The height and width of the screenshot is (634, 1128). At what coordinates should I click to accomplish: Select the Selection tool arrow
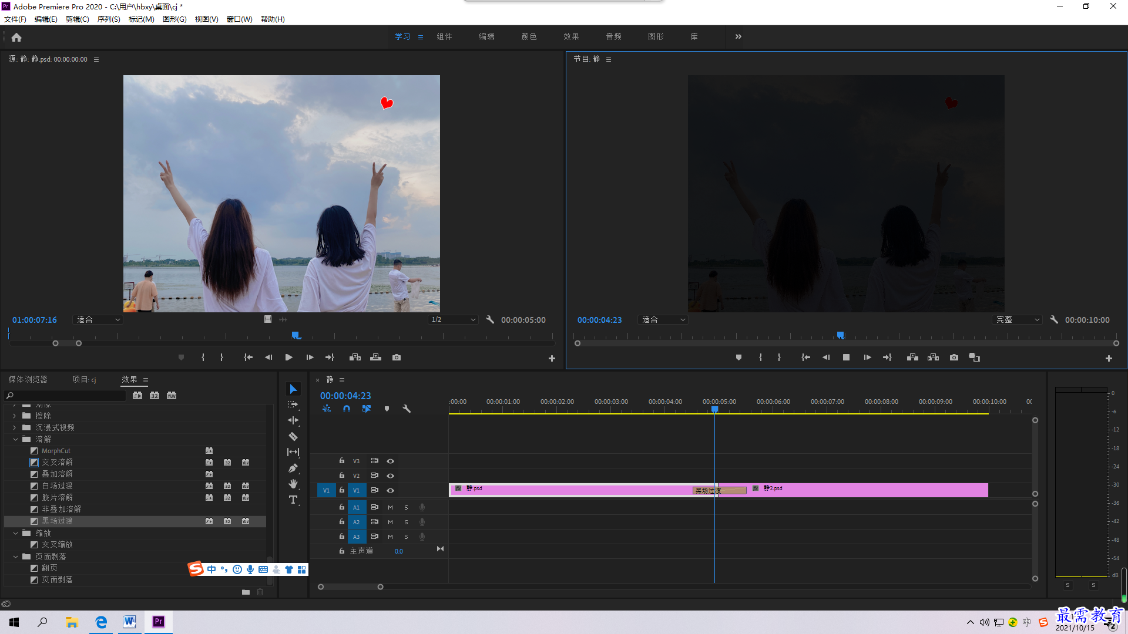[x=293, y=389]
